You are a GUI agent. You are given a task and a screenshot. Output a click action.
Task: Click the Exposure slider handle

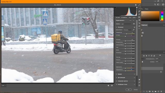pyautogui.click(x=125, y=41)
